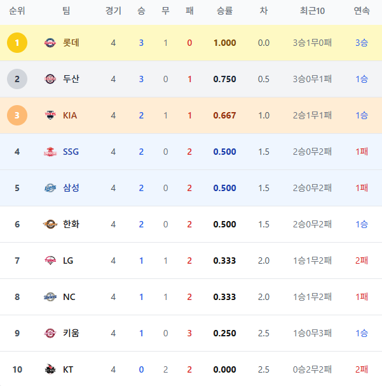Click the 1패 streak in NC row
Viewport: 382px width, 386px height.
(362, 297)
